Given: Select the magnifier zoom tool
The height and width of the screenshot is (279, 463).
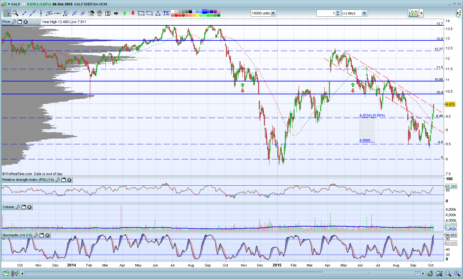Looking at the screenshot, I should [x=15, y=13].
